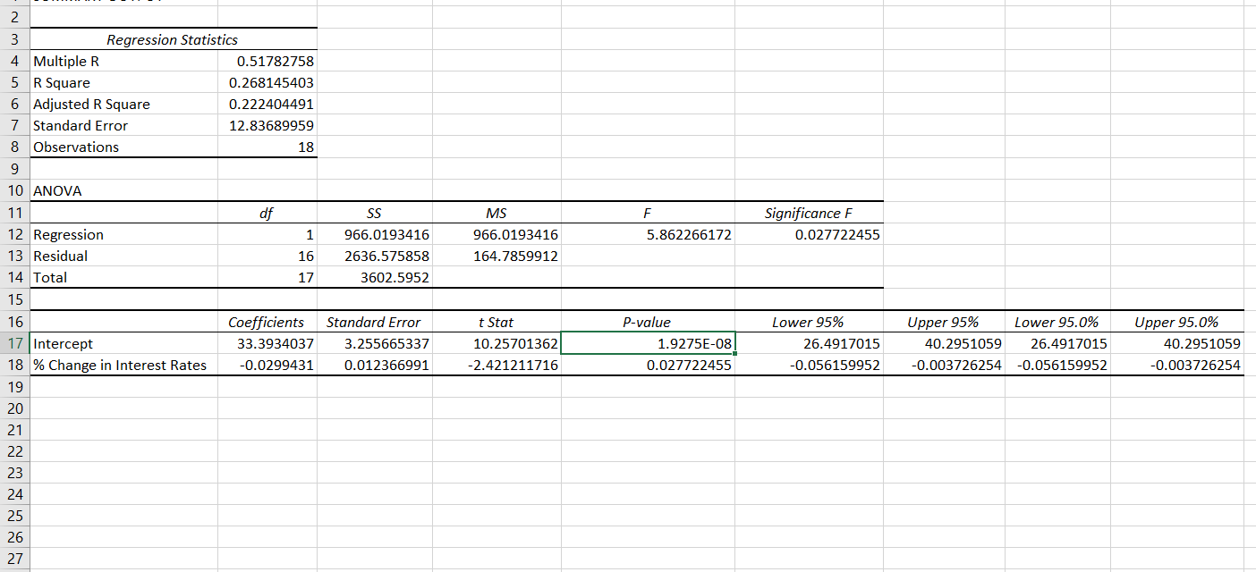The image size is (1256, 572).
Task: Select the Standard Error value 12.83689959
Action: point(267,126)
